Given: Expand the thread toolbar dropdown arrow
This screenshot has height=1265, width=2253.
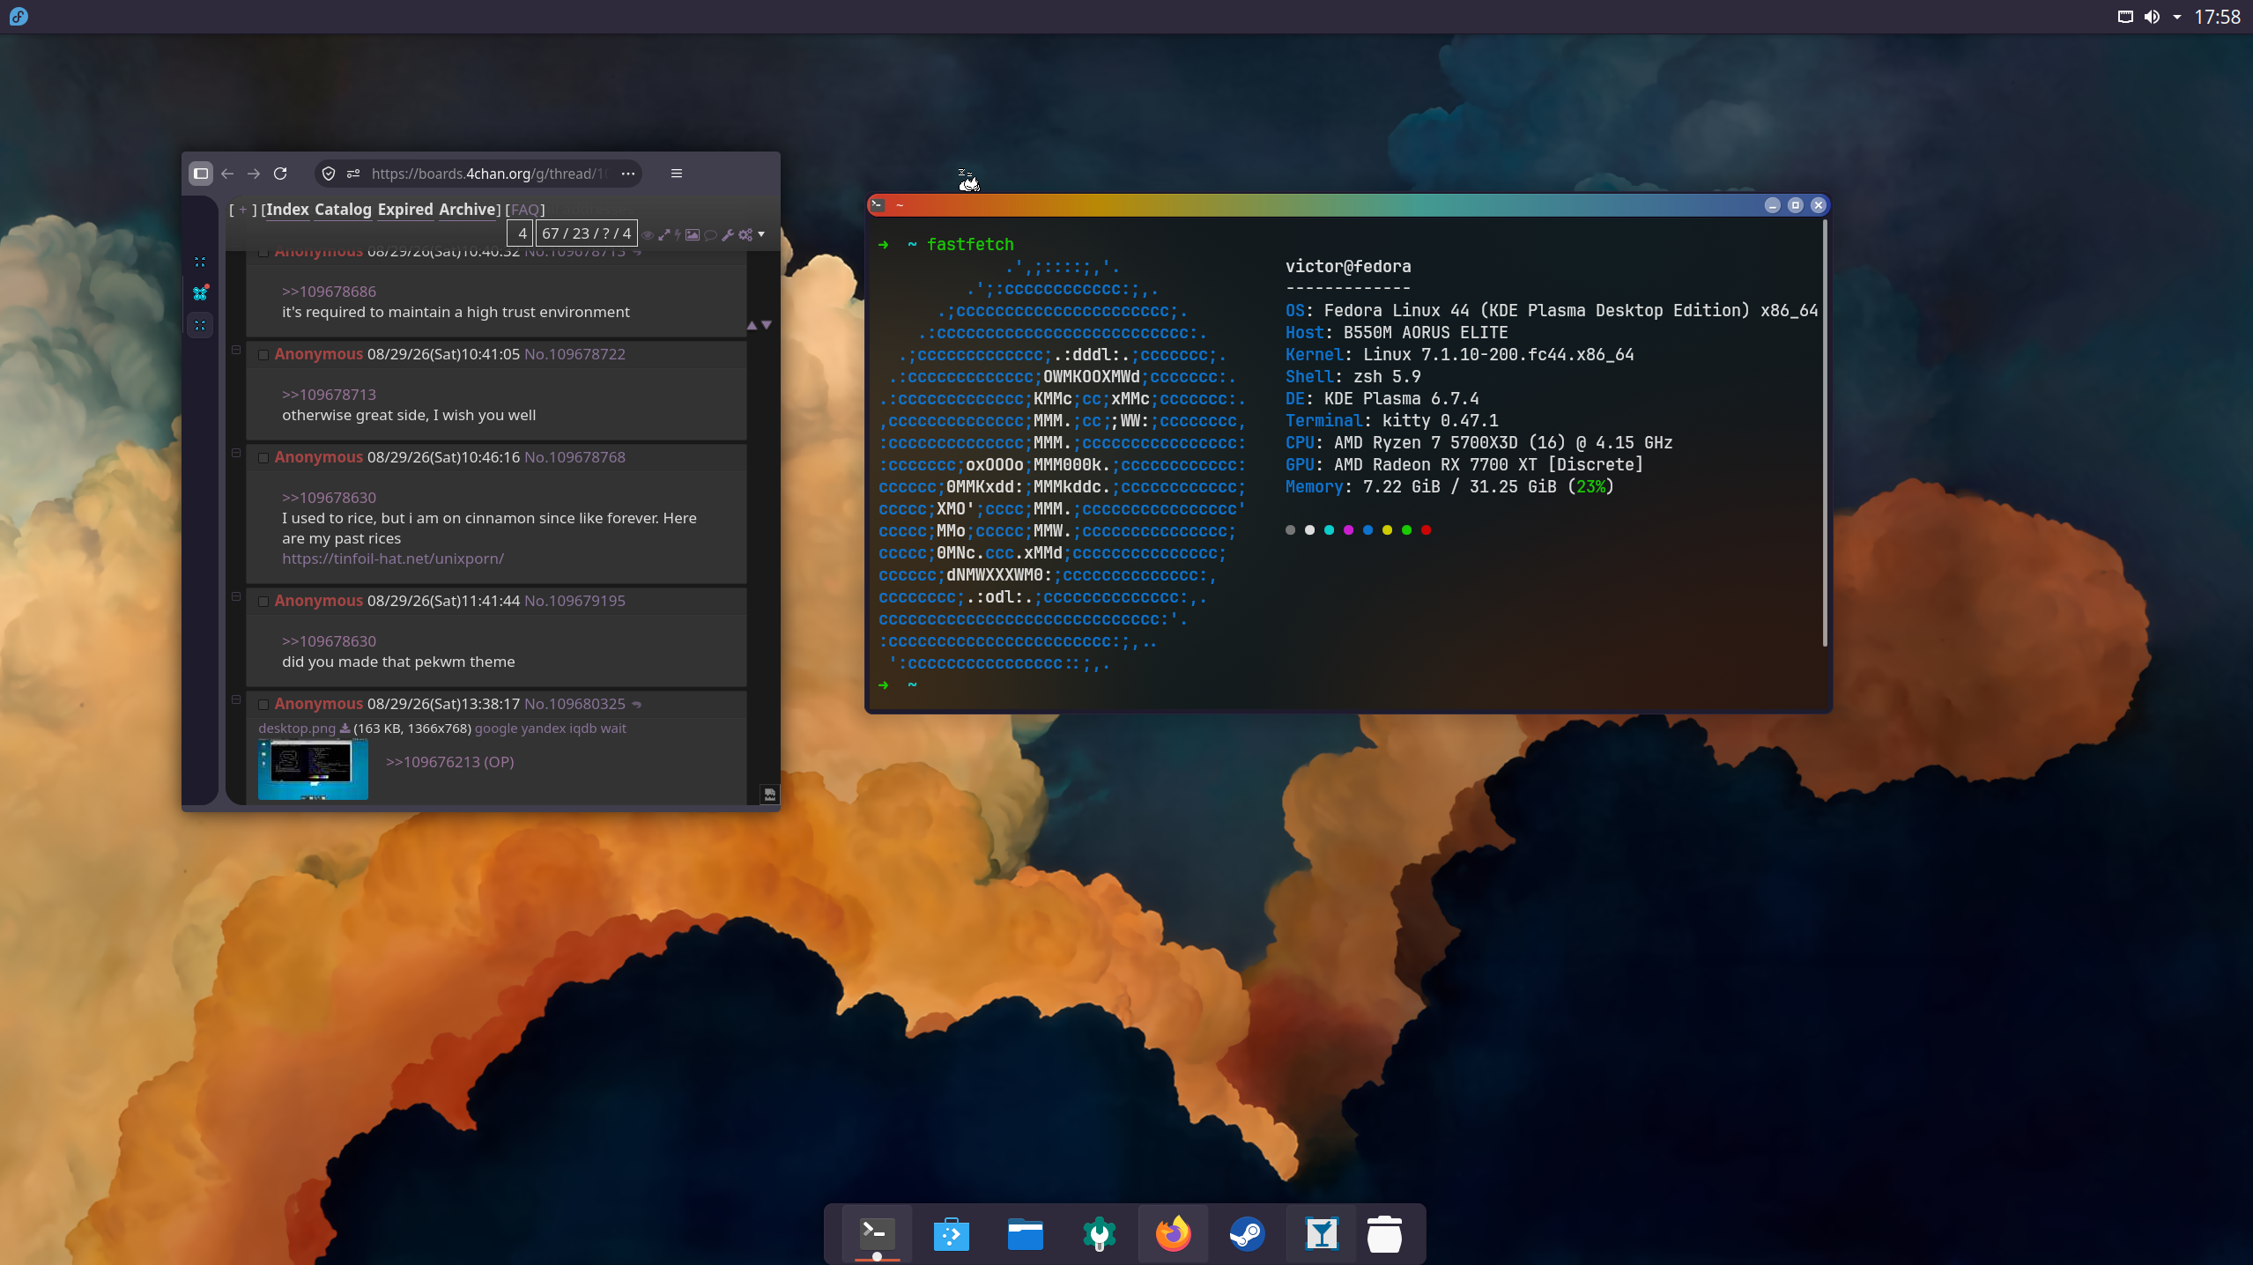Looking at the screenshot, I should tap(761, 234).
